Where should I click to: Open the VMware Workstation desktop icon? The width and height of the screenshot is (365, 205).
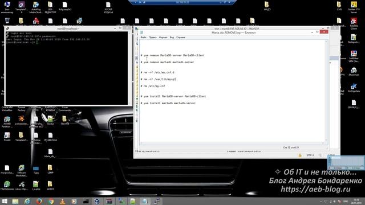22,171
